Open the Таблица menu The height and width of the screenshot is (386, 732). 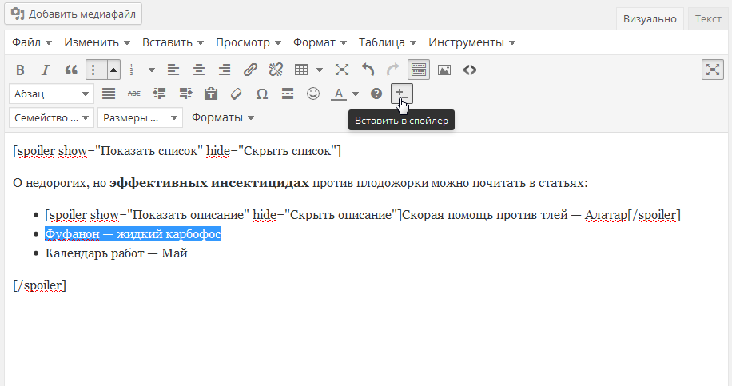[387, 42]
